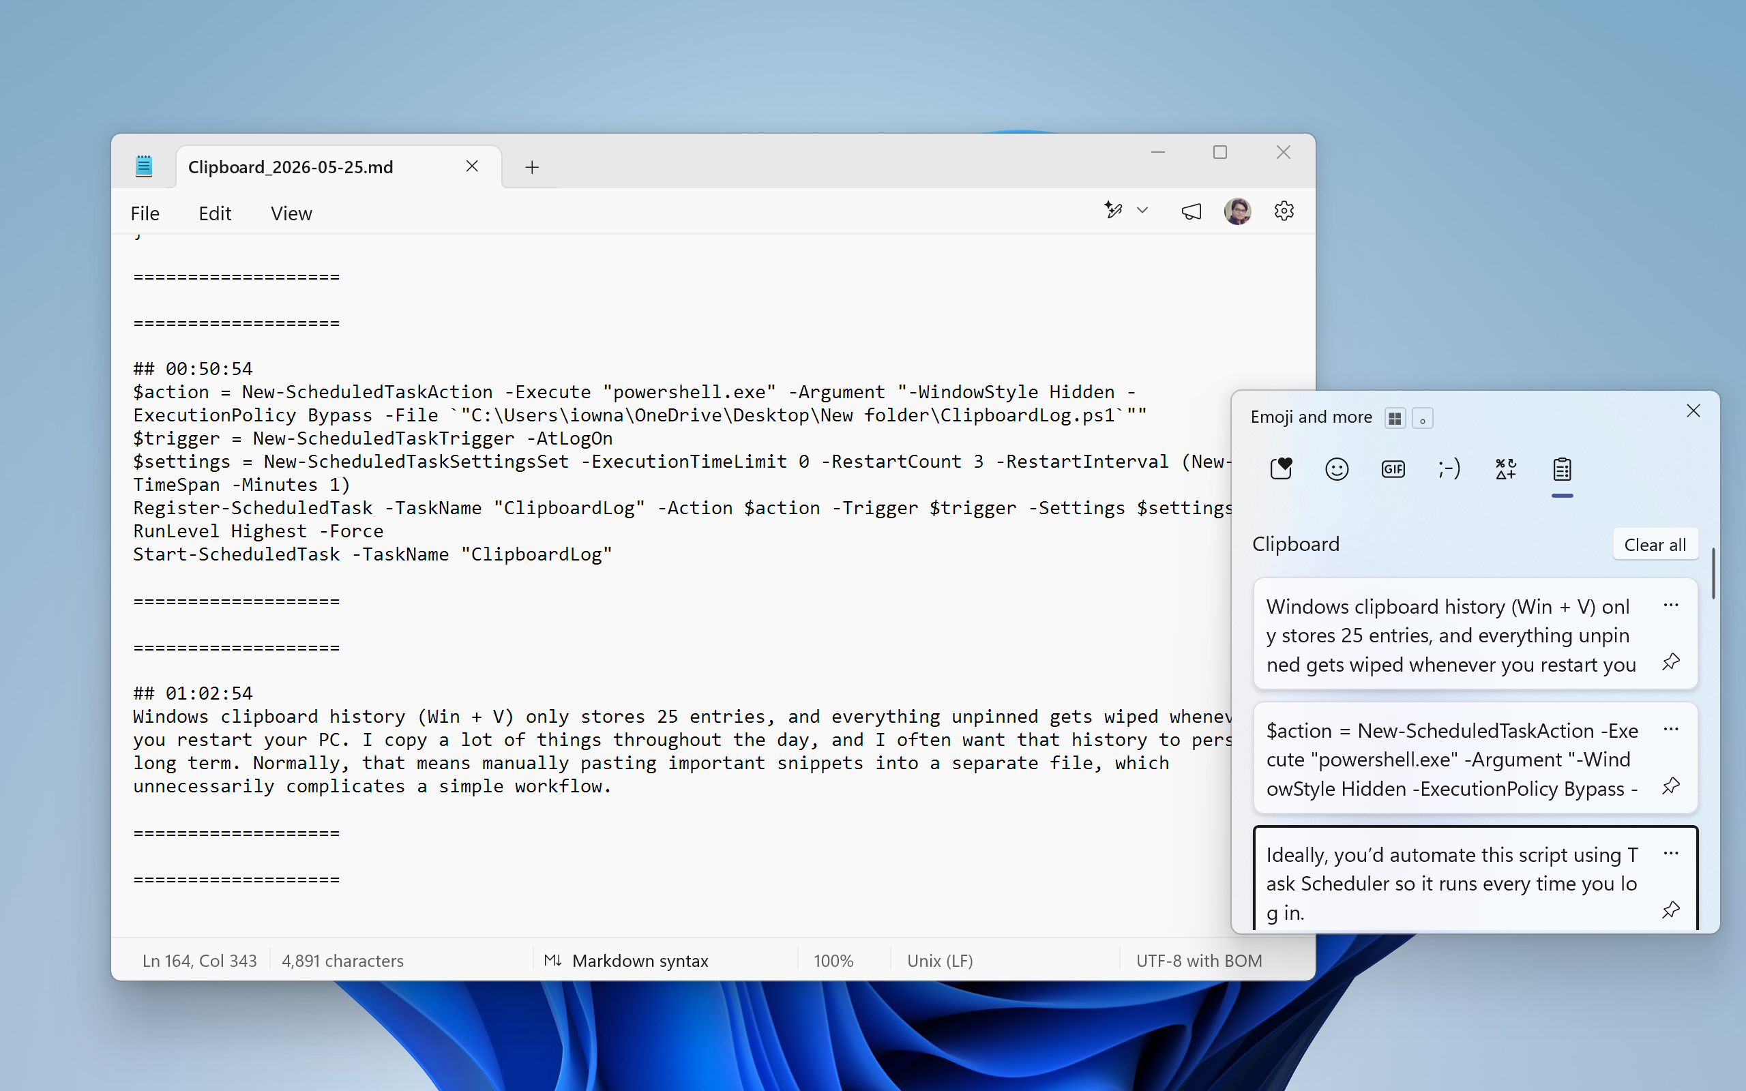The width and height of the screenshot is (1746, 1091).
Task: Click the '## 01:02:54' heading text
Action: point(192,693)
